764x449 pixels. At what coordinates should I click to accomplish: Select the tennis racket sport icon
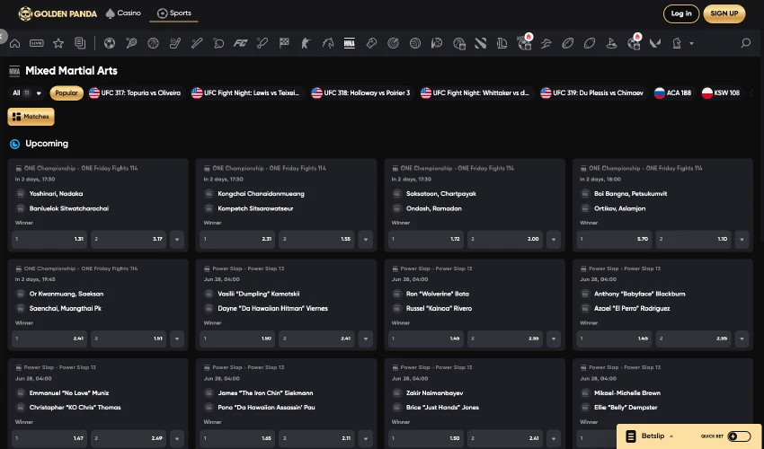pyautogui.click(x=131, y=43)
